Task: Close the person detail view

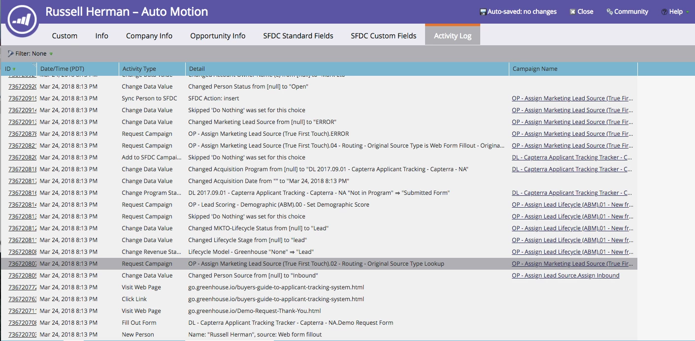Action: click(581, 12)
